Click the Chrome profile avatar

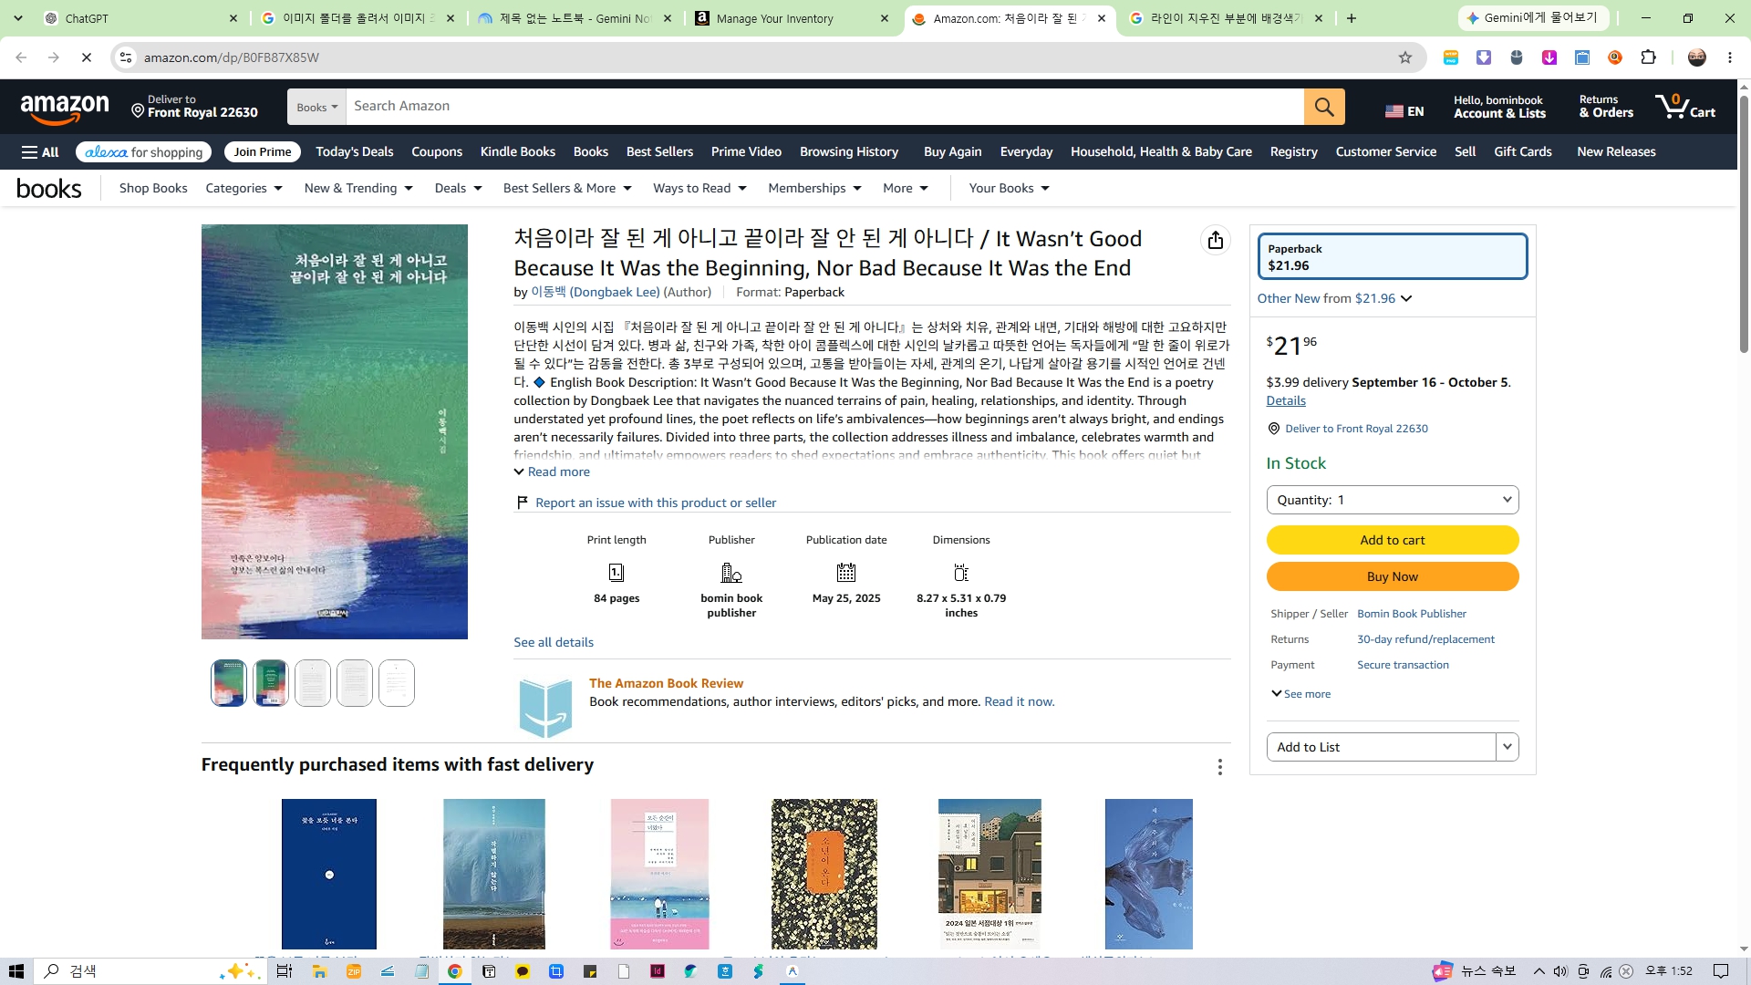[x=1697, y=57]
